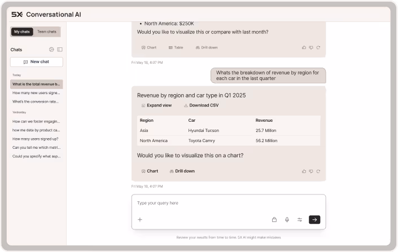
Task: Start a New chat
Action: click(37, 62)
